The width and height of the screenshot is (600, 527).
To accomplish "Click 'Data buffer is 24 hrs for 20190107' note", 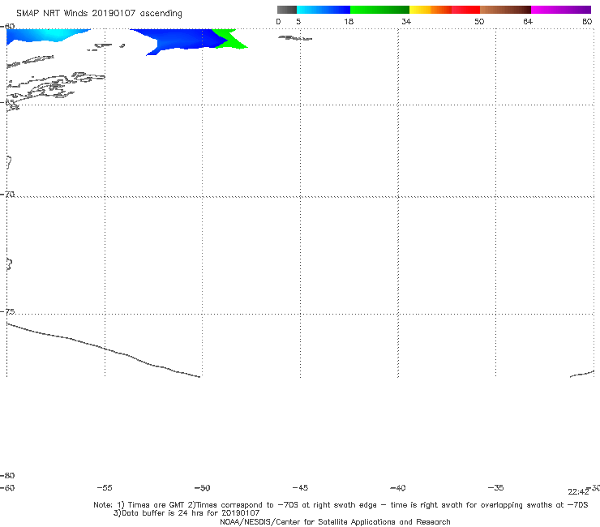I will click(x=186, y=513).
